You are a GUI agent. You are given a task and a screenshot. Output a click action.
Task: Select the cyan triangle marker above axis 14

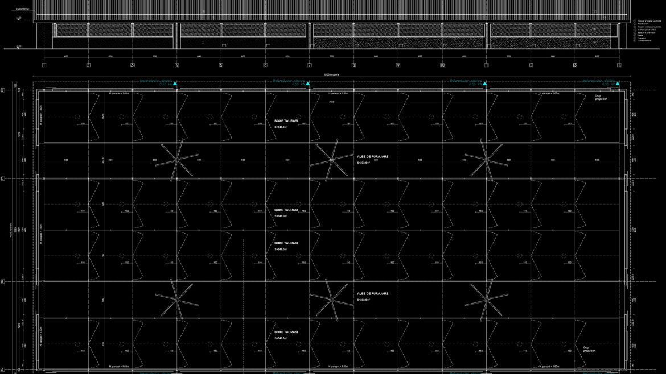[618, 84]
